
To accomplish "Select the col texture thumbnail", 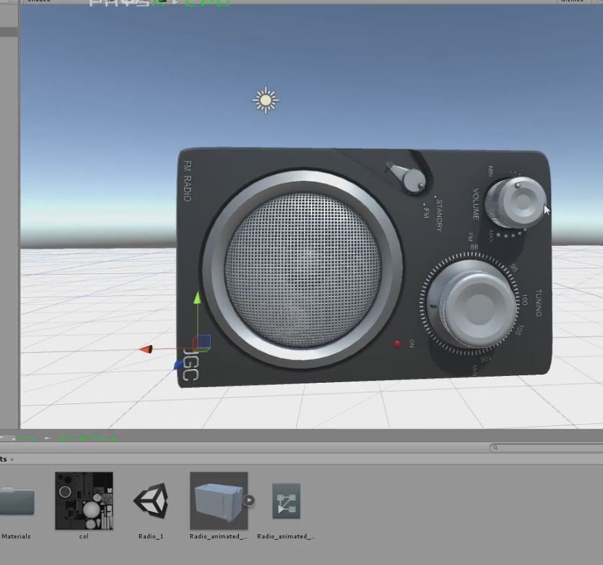I will click(x=84, y=501).
